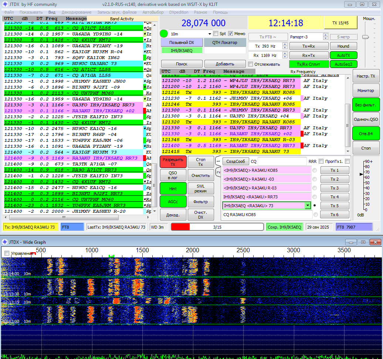Click the Фильтр button

[x=200, y=202]
